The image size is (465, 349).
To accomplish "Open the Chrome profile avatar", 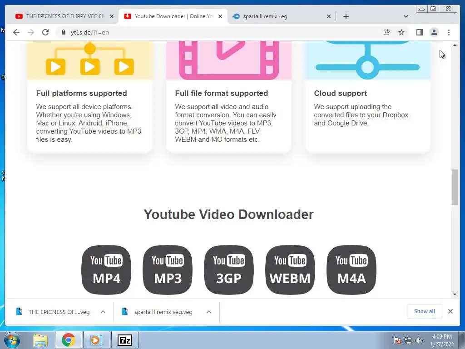I will pyautogui.click(x=434, y=32).
